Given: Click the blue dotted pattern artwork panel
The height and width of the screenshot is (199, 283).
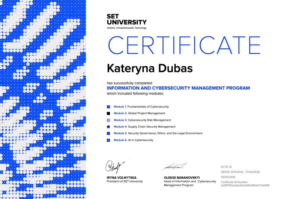Looking at the screenshot, I should (x=43, y=99).
